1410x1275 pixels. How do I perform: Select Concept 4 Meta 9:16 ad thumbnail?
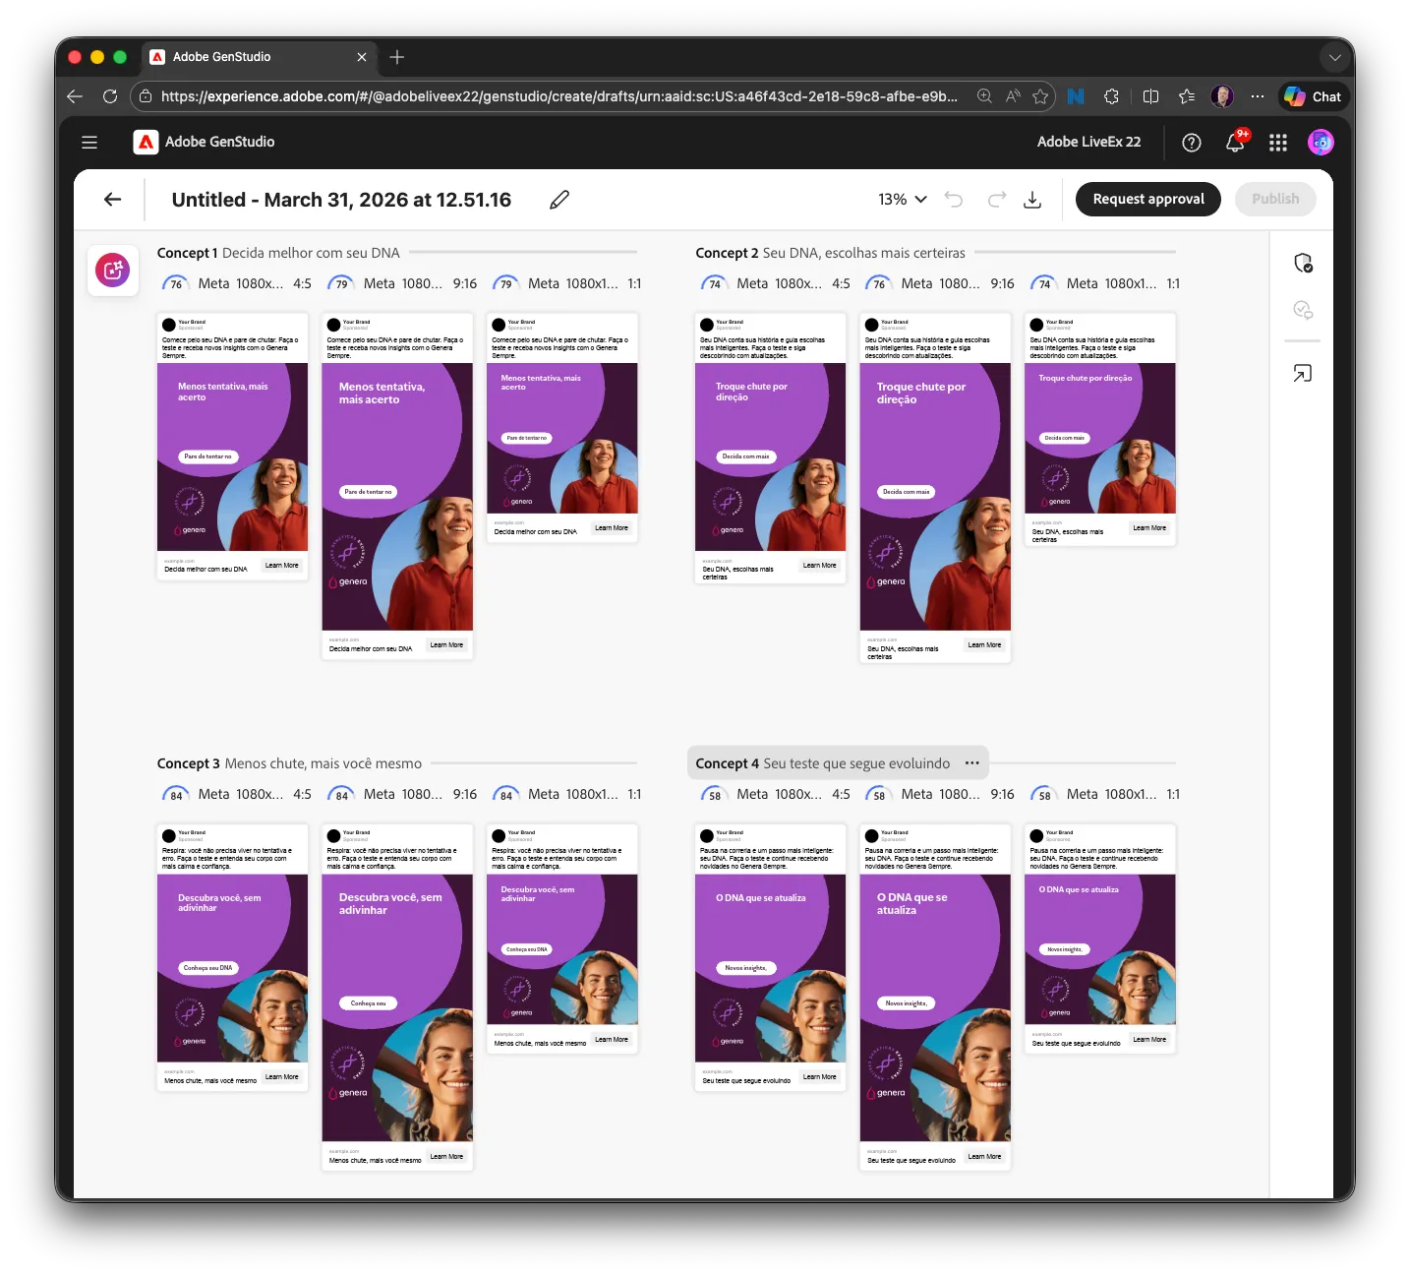(x=935, y=998)
